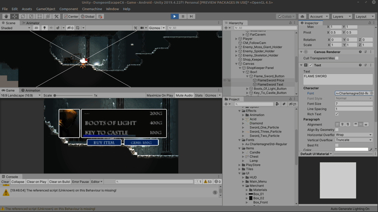Toggle Error Pause in Console
Image resolution: width=378 pixels, height=212 pixels.
coord(80,182)
